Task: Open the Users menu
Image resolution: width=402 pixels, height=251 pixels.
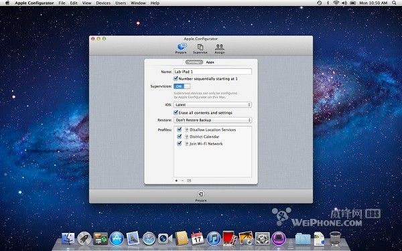Action: click(121, 3)
